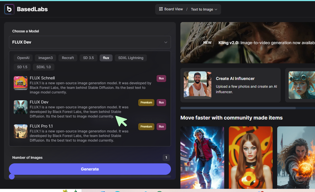Screen dimensions: 315x192
Task: Click the Premium badge on FLUX Dev
Action: tap(146, 103)
